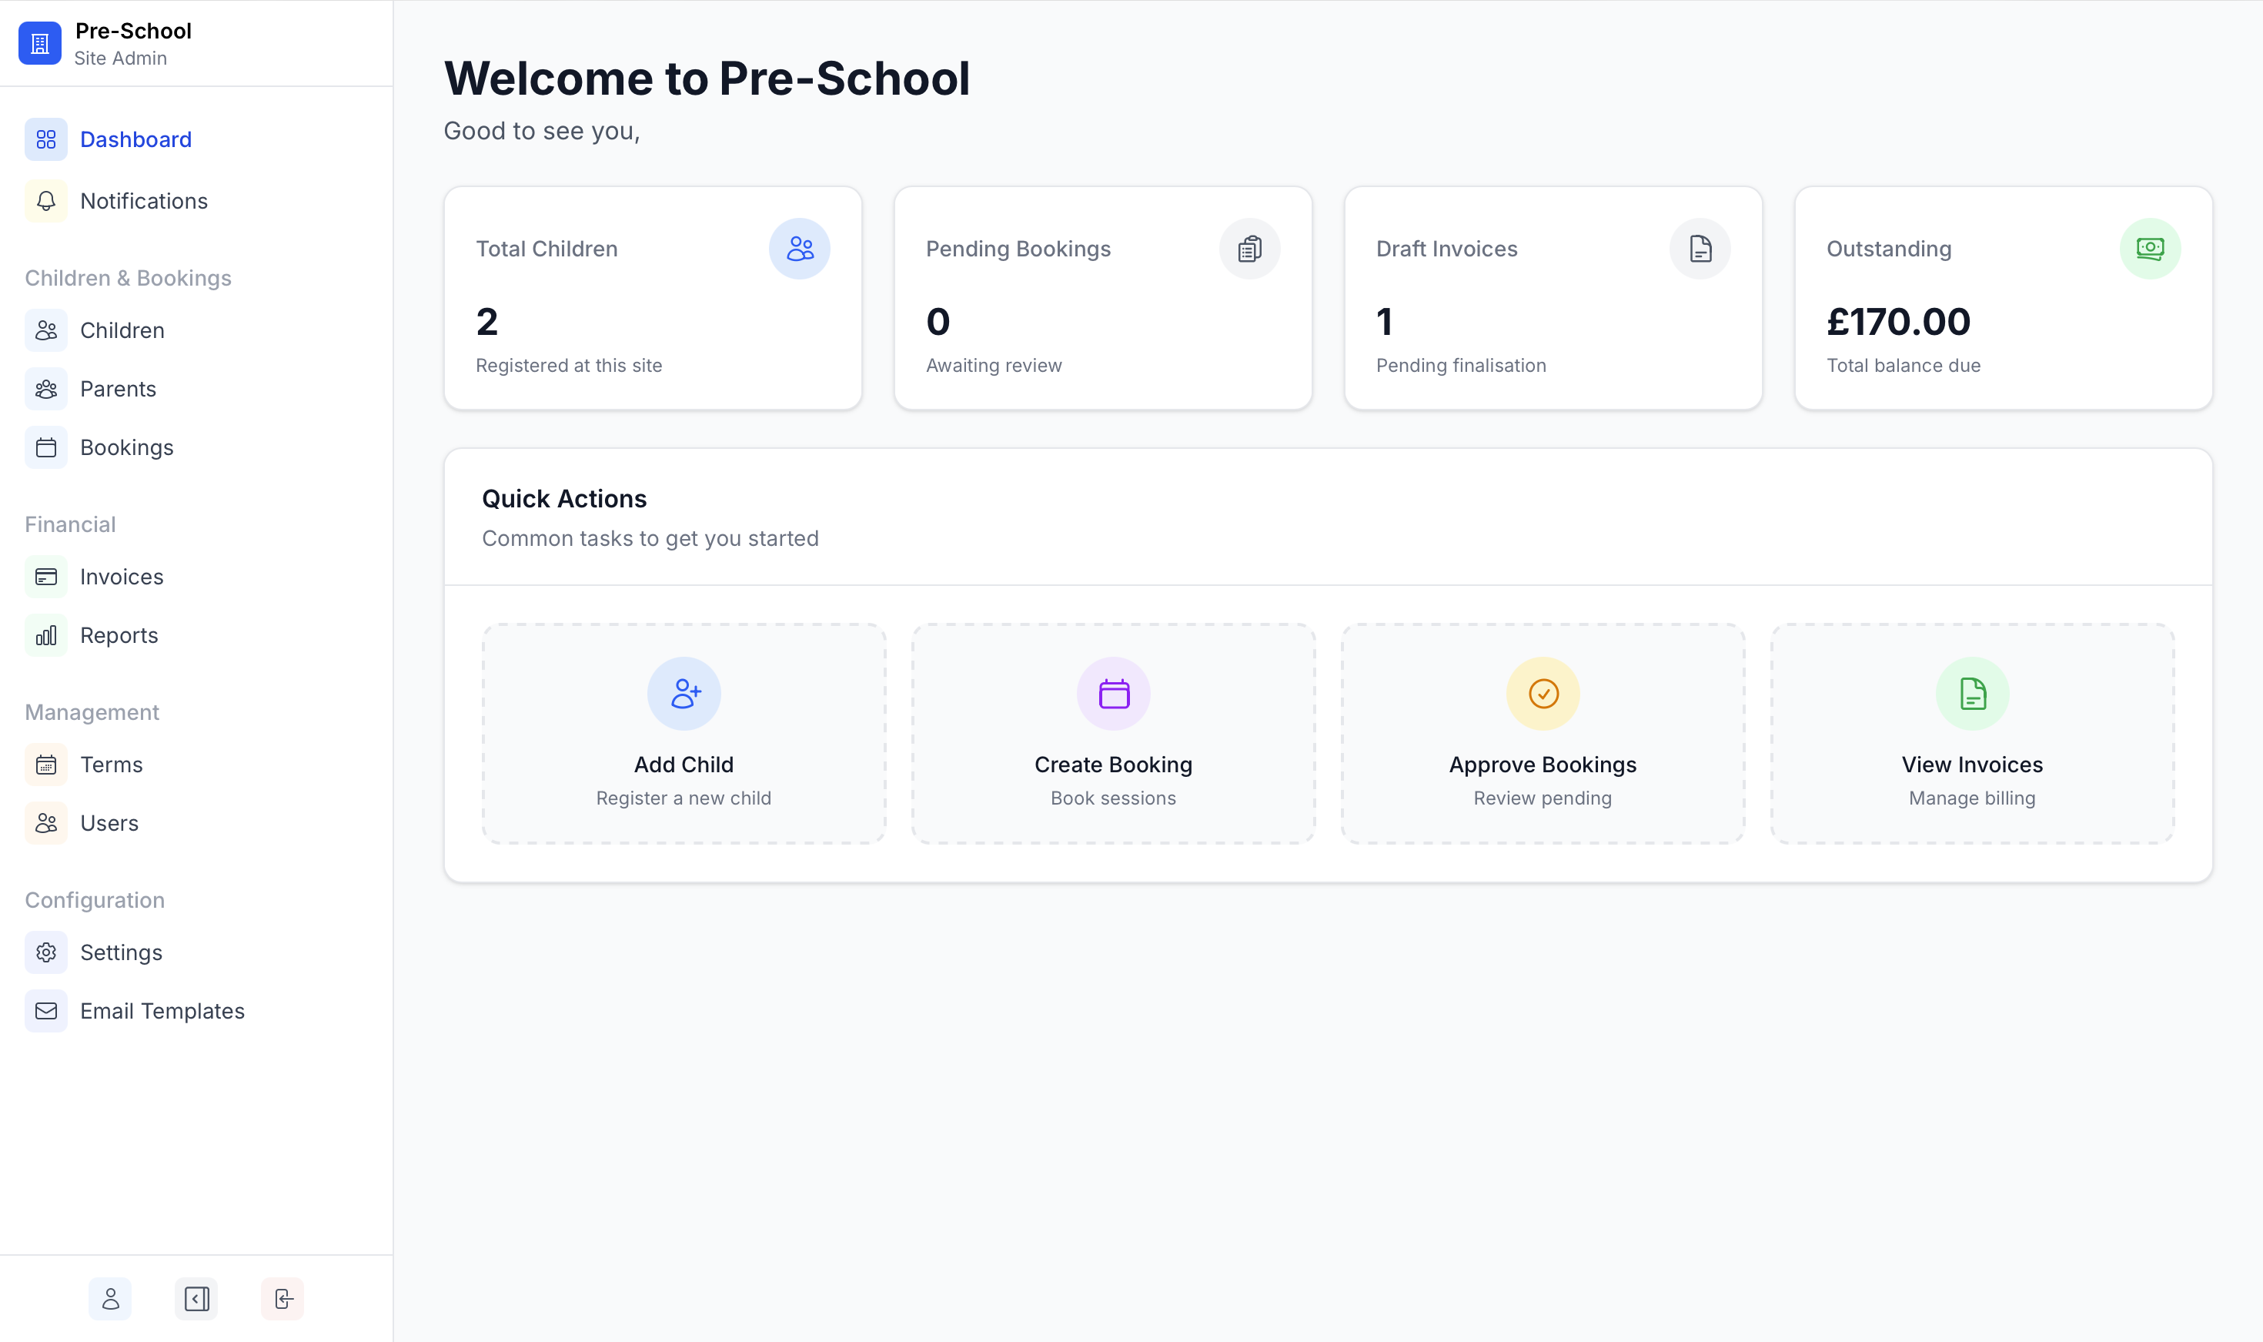The height and width of the screenshot is (1342, 2263).
Task: Open View Invoices to manage billing
Action: 1972,734
